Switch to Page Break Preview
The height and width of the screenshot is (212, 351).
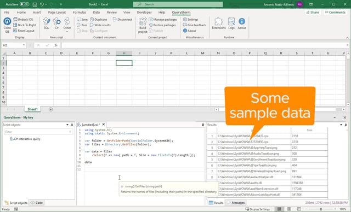[x=299, y=209]
